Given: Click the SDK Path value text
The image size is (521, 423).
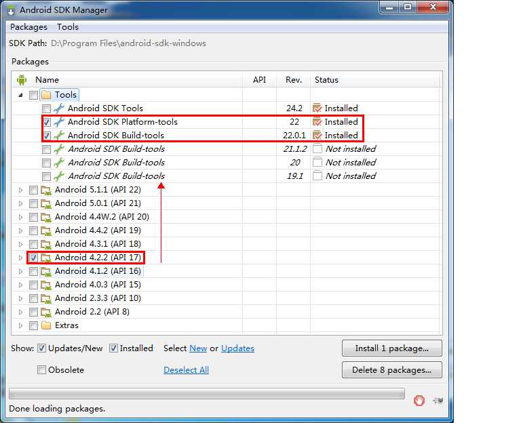Looking at the screenshot, I should pos(128,43).
